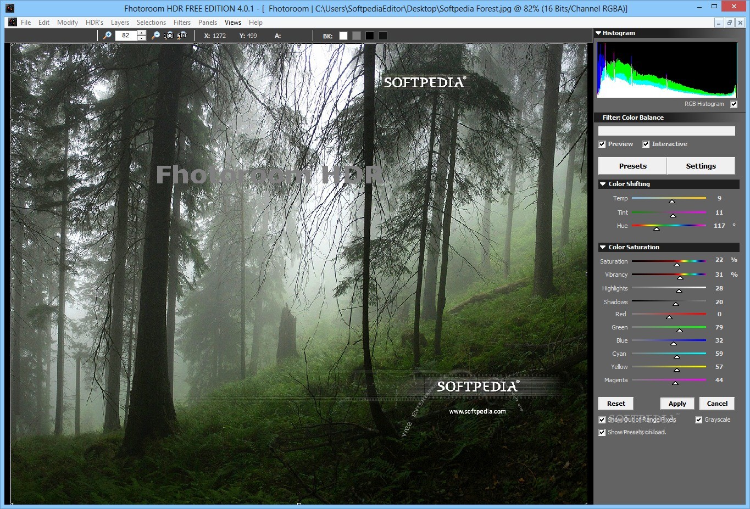The height and width of the screenshot is (509, 750).
Task: Click the Temp slider track
Action: [669, 198]
